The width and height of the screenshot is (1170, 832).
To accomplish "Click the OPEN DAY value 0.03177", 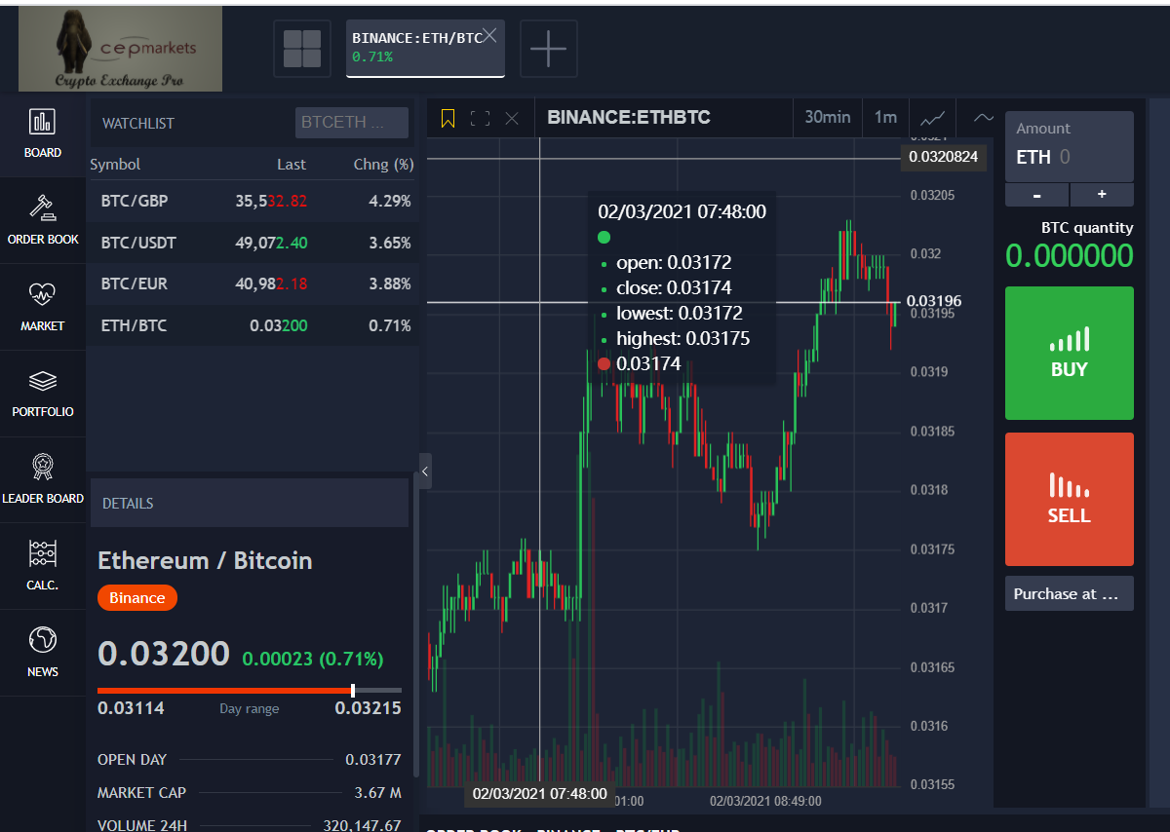I will click(373, 760).
